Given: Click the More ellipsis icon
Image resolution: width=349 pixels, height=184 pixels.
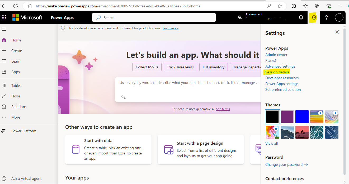Looking at the screenshot, I should point(4,117).
